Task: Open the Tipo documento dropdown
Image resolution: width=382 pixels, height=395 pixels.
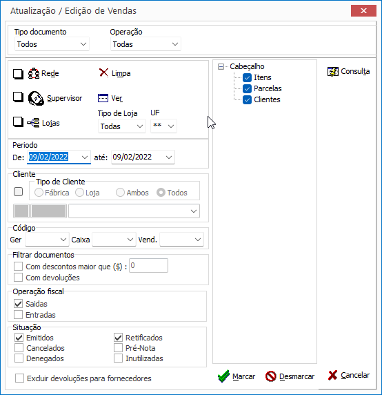Action: pos(52,44)
